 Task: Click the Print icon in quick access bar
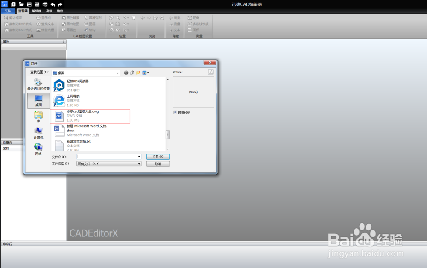45,4
